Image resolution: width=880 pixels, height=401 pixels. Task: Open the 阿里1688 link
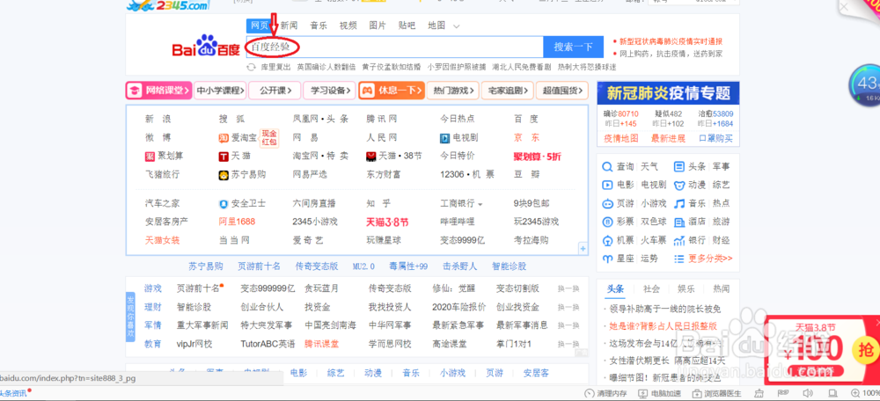tap(237, 222)
